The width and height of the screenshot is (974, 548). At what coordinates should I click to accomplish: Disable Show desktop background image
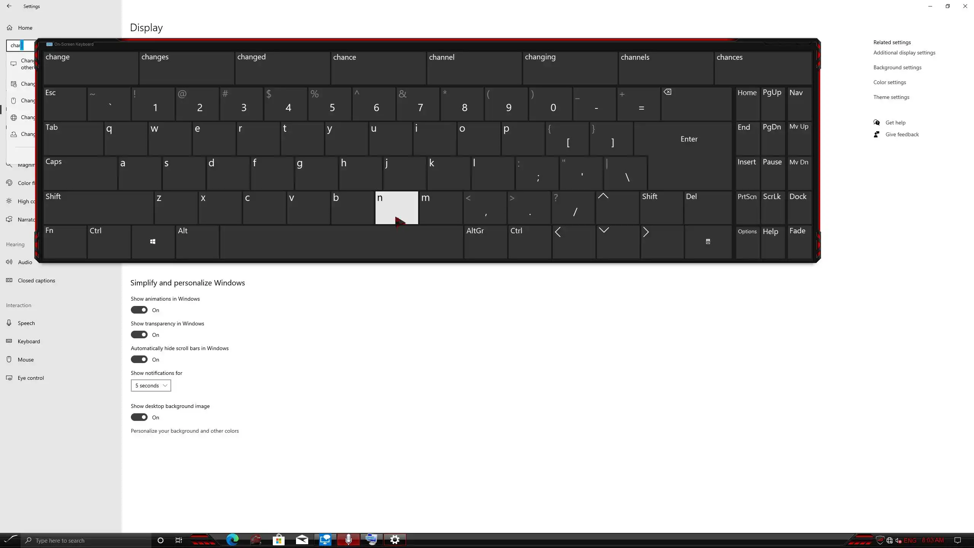tap(139, 417)
